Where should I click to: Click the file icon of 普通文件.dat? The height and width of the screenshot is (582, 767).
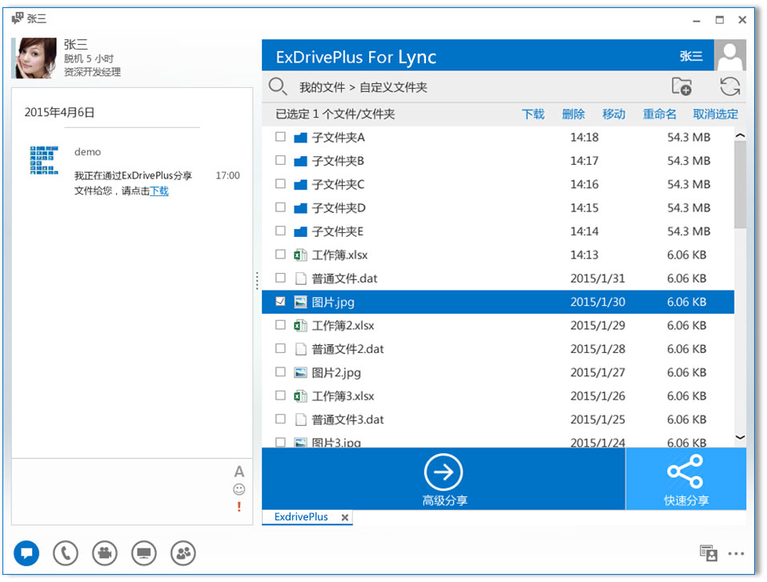[301, 279]
